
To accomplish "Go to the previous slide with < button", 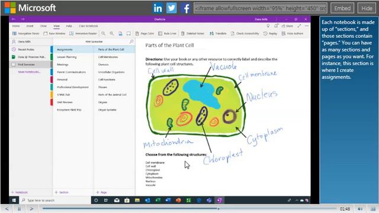I will (x=7, y=209).
